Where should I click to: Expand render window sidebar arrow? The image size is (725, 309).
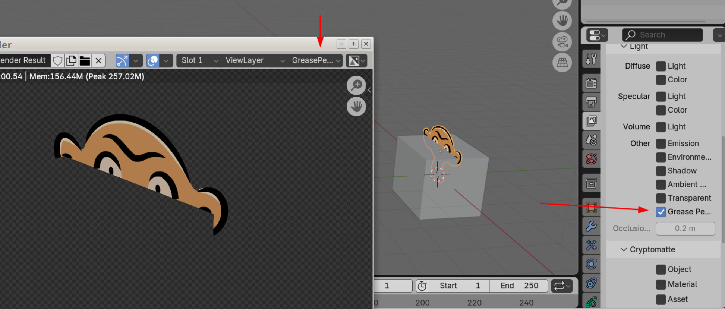point(369,90)
